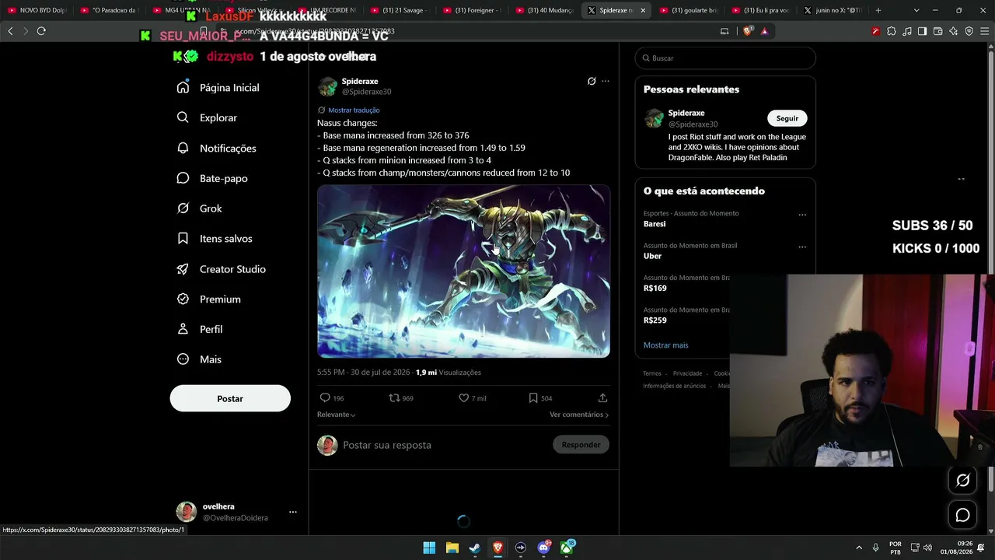Screen dimensions: 995x560
Task: Open the Creator Studio rocket icon
Action: click(x=183, y=269)
